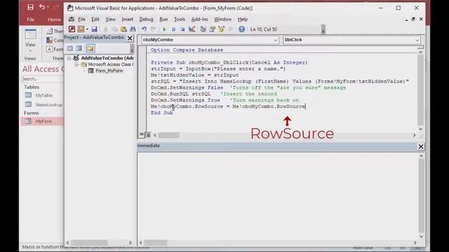Open the Object Browser toolbar icon
449x252 pixels.
(222, 29)
